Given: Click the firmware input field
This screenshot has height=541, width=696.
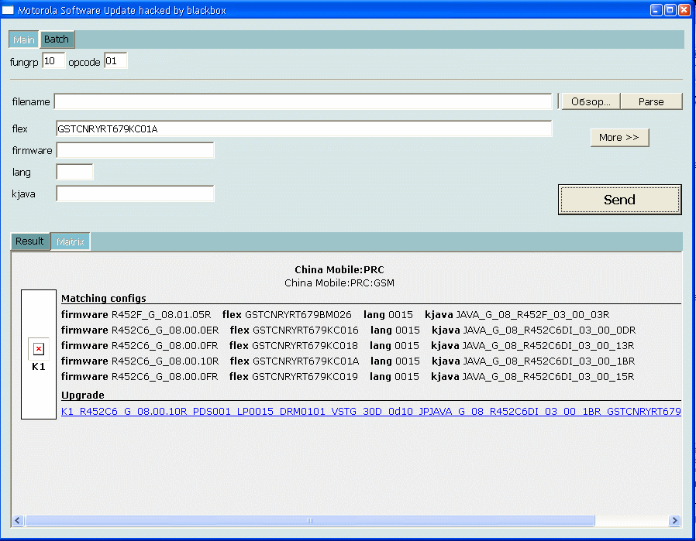Looking at the screenshot, I should coord(135,151).
